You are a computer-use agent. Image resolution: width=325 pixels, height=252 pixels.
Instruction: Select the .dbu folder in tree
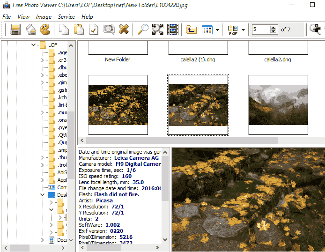click(62, 67)
